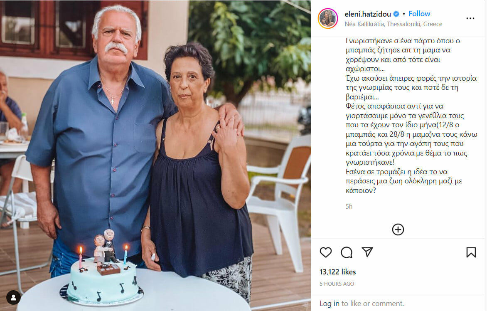
Task: Click the 5 HOURS AGO timestamp
Action: (337, 284)
